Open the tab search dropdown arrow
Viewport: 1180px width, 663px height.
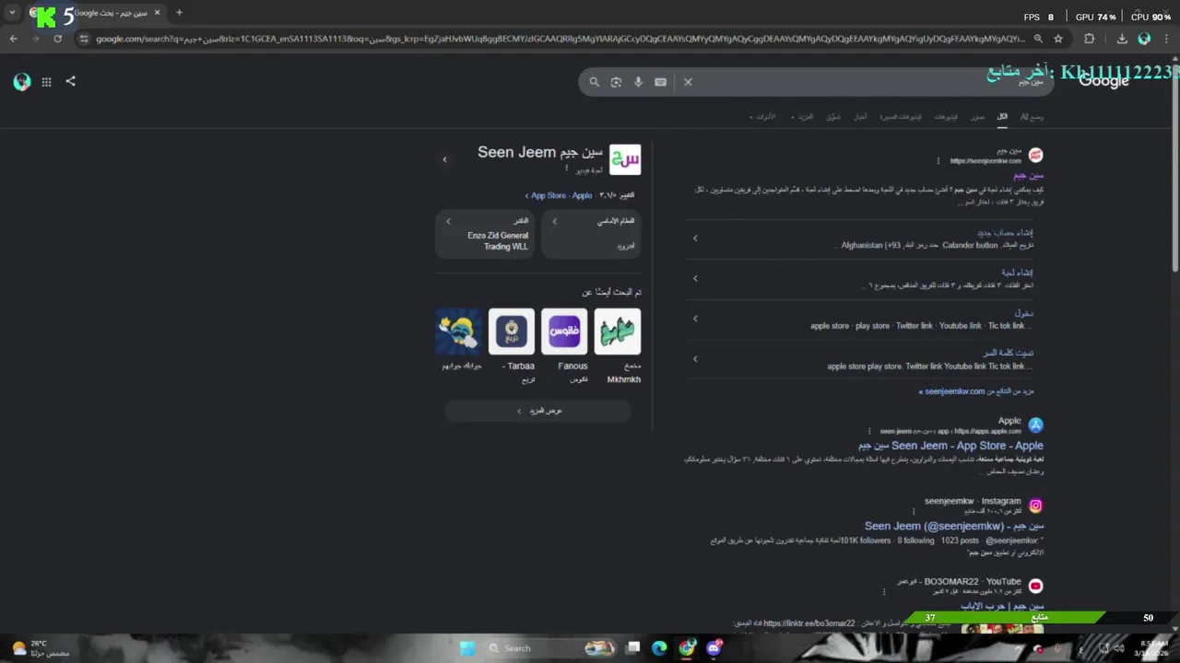click(12, 13)
